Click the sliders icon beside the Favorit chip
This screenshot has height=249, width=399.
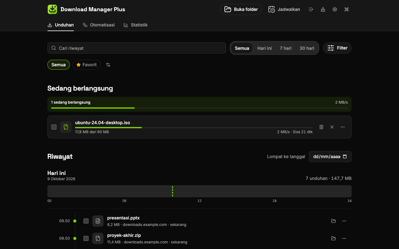coord(108,65)
